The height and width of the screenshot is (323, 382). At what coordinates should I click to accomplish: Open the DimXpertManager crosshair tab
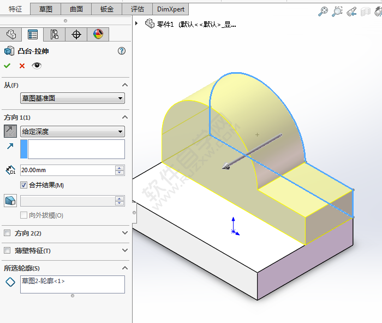[x=76, y=34]
